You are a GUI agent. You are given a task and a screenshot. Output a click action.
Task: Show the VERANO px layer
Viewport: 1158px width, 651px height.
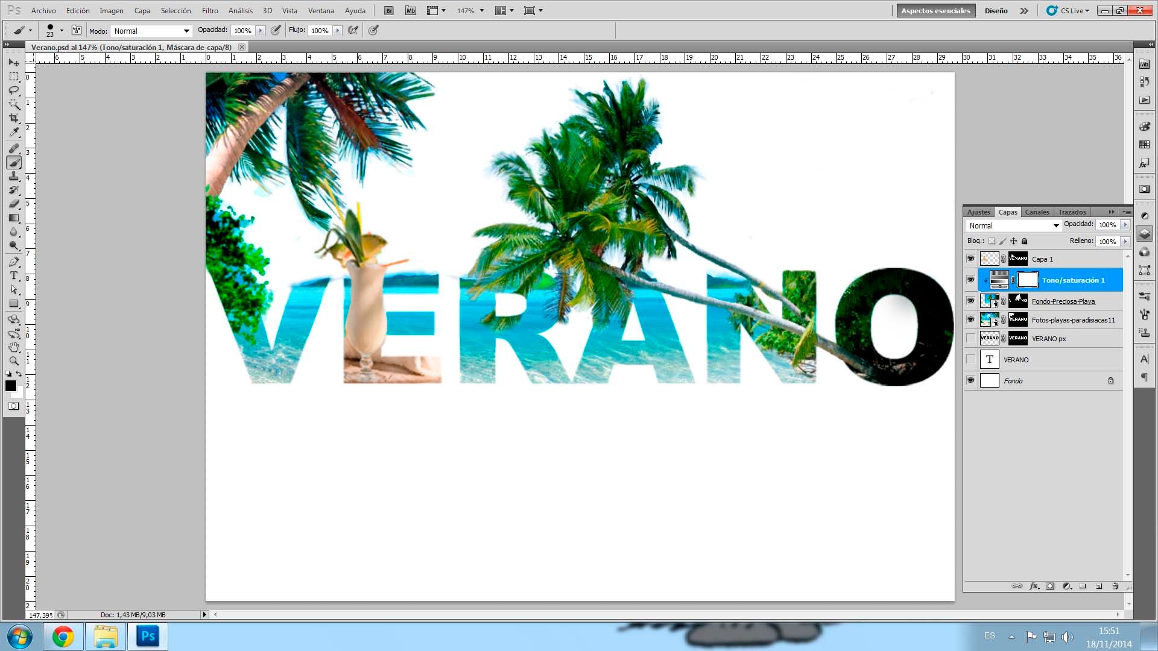[970, 338]
